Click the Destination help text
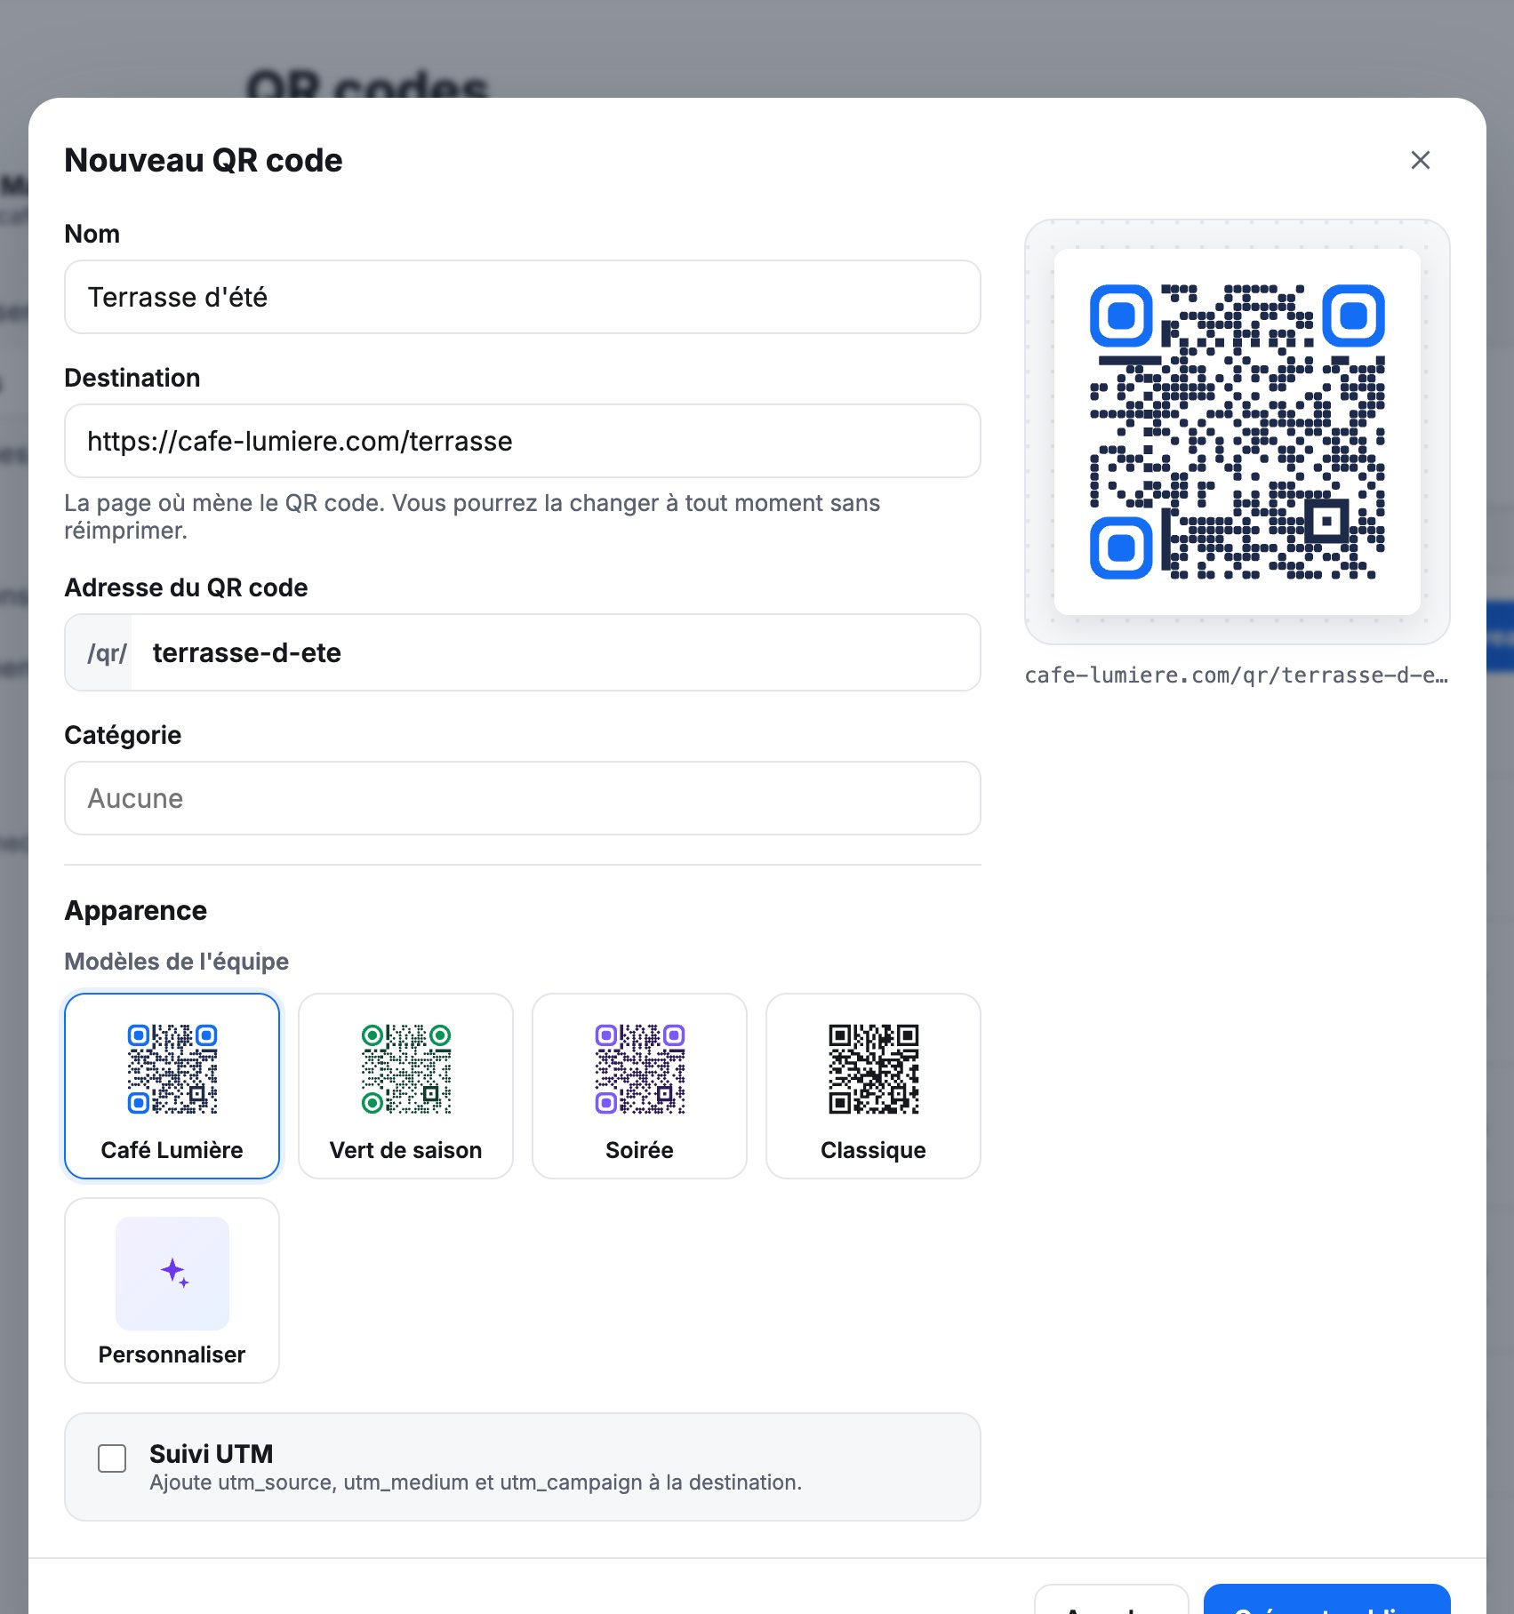1514x1614 pixels. pos(472,516)
